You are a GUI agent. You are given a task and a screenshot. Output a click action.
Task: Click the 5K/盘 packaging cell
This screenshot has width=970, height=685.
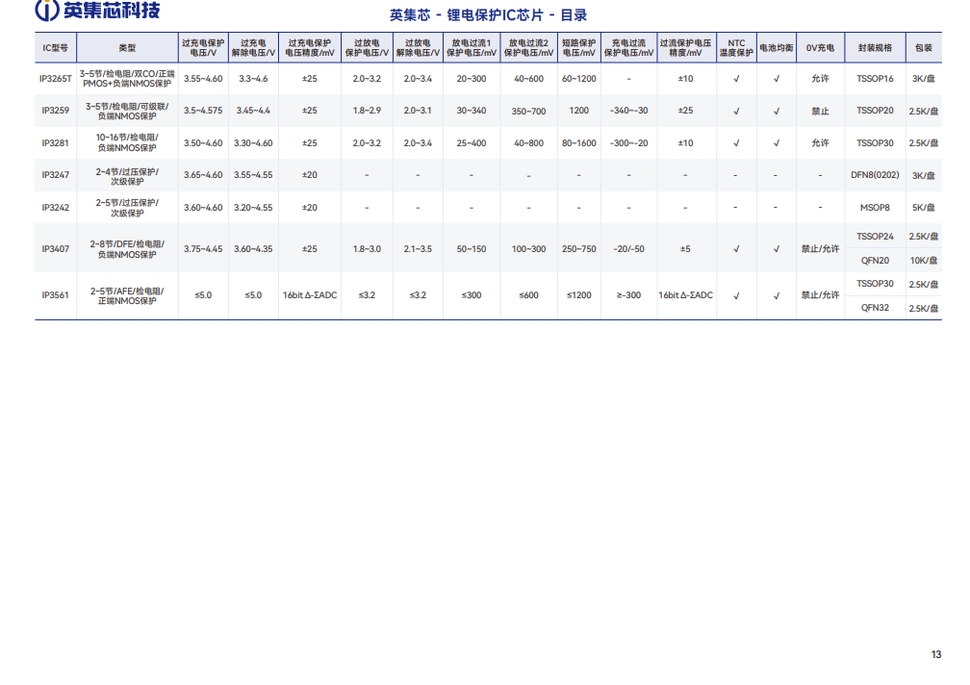924,207
